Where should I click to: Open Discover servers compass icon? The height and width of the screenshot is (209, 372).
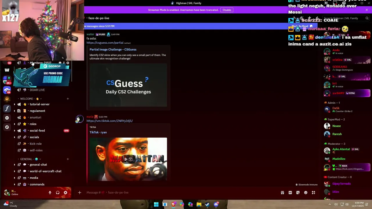click(7, 127)
